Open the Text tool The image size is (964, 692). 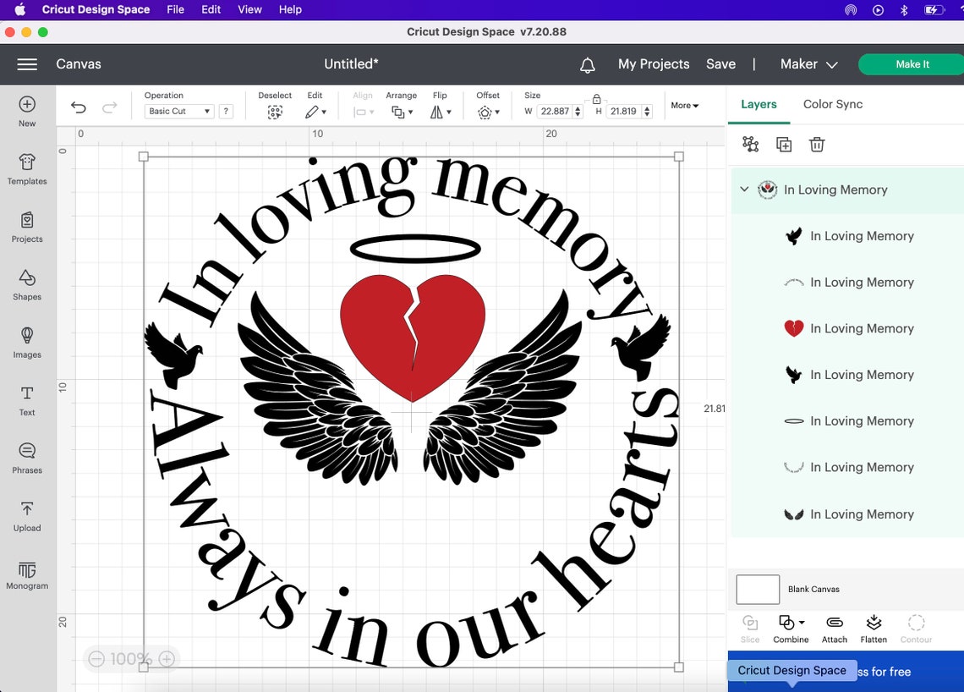coord(26,401)
